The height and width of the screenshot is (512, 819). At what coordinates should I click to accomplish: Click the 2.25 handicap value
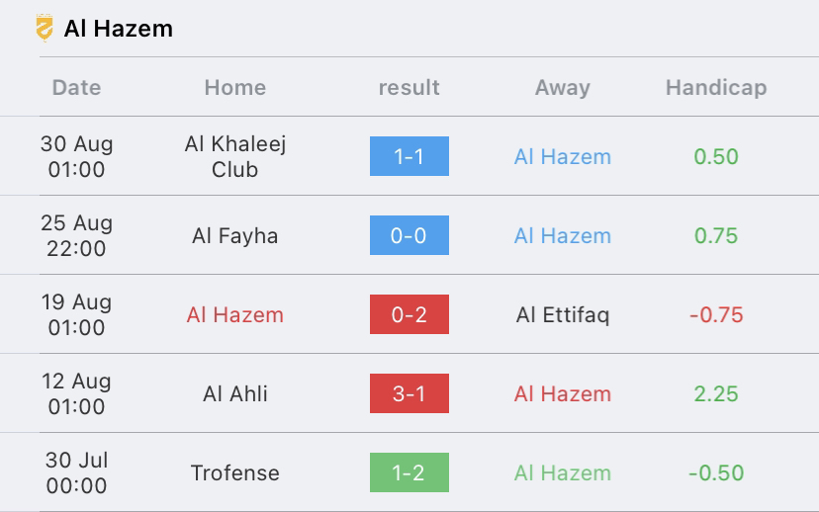coord(716,393)
